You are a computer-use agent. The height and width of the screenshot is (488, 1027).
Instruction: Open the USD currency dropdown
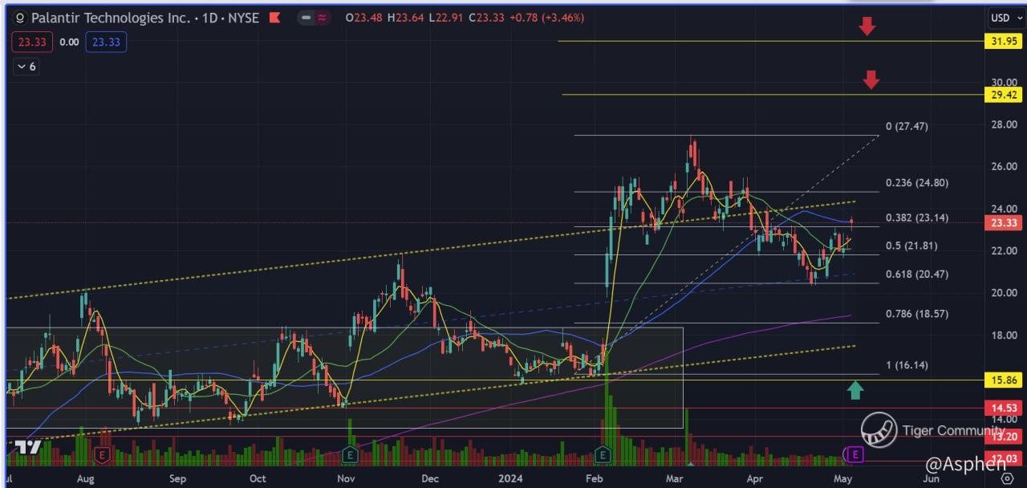(1005, 17)
